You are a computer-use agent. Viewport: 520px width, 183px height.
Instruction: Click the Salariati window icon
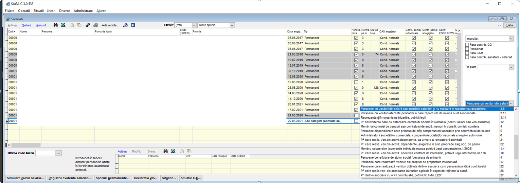click(8, 19)
